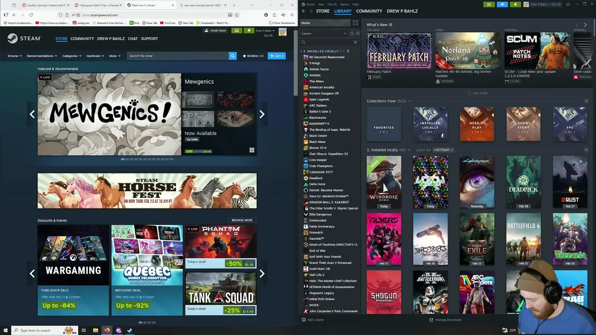Click the BROWSE MORE button
Image resolution: width=596 pixels, height=335 pixels.
242,220
